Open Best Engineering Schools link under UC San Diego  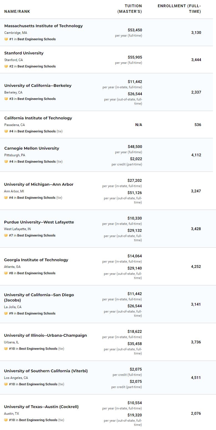[x=36, y=313]
